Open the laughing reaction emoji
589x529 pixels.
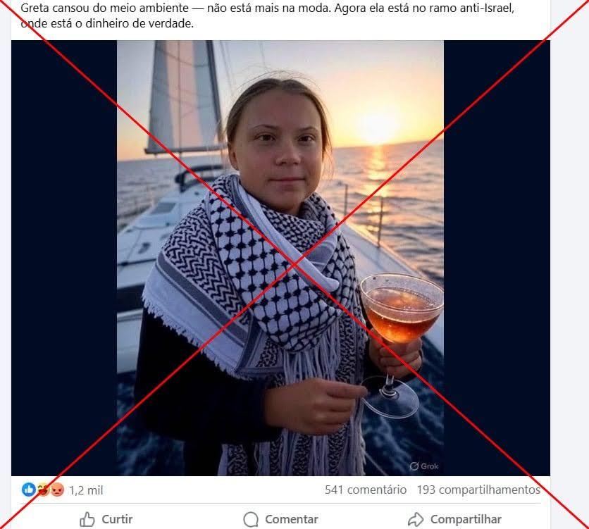pyautogui.click(x=43, y=490)
